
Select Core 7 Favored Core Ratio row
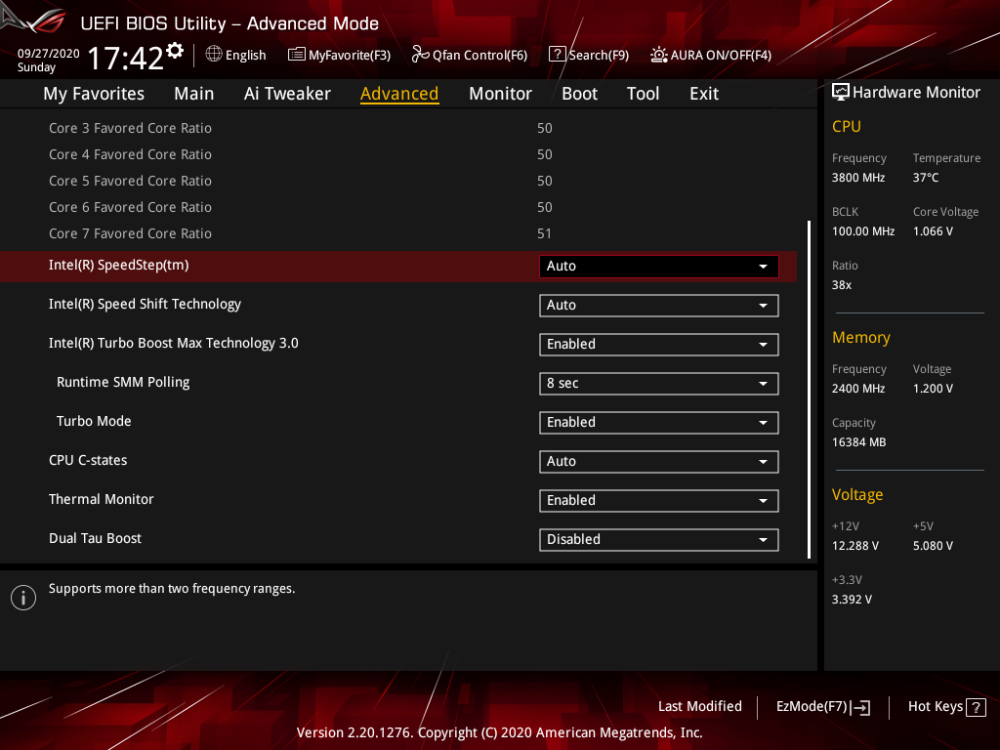click(x=398, y=234)
